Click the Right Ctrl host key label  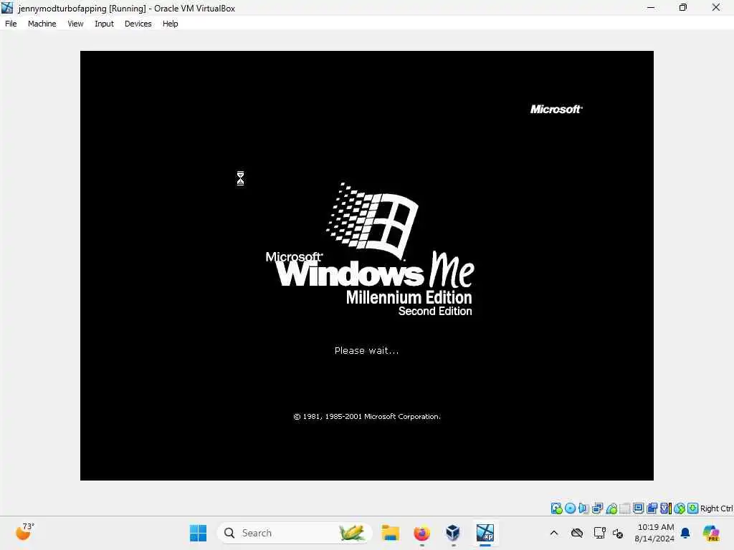coord(716,508)
